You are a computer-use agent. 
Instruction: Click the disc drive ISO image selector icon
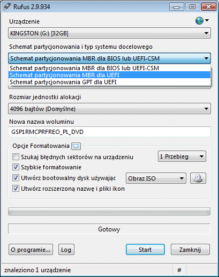coord(198,178)
